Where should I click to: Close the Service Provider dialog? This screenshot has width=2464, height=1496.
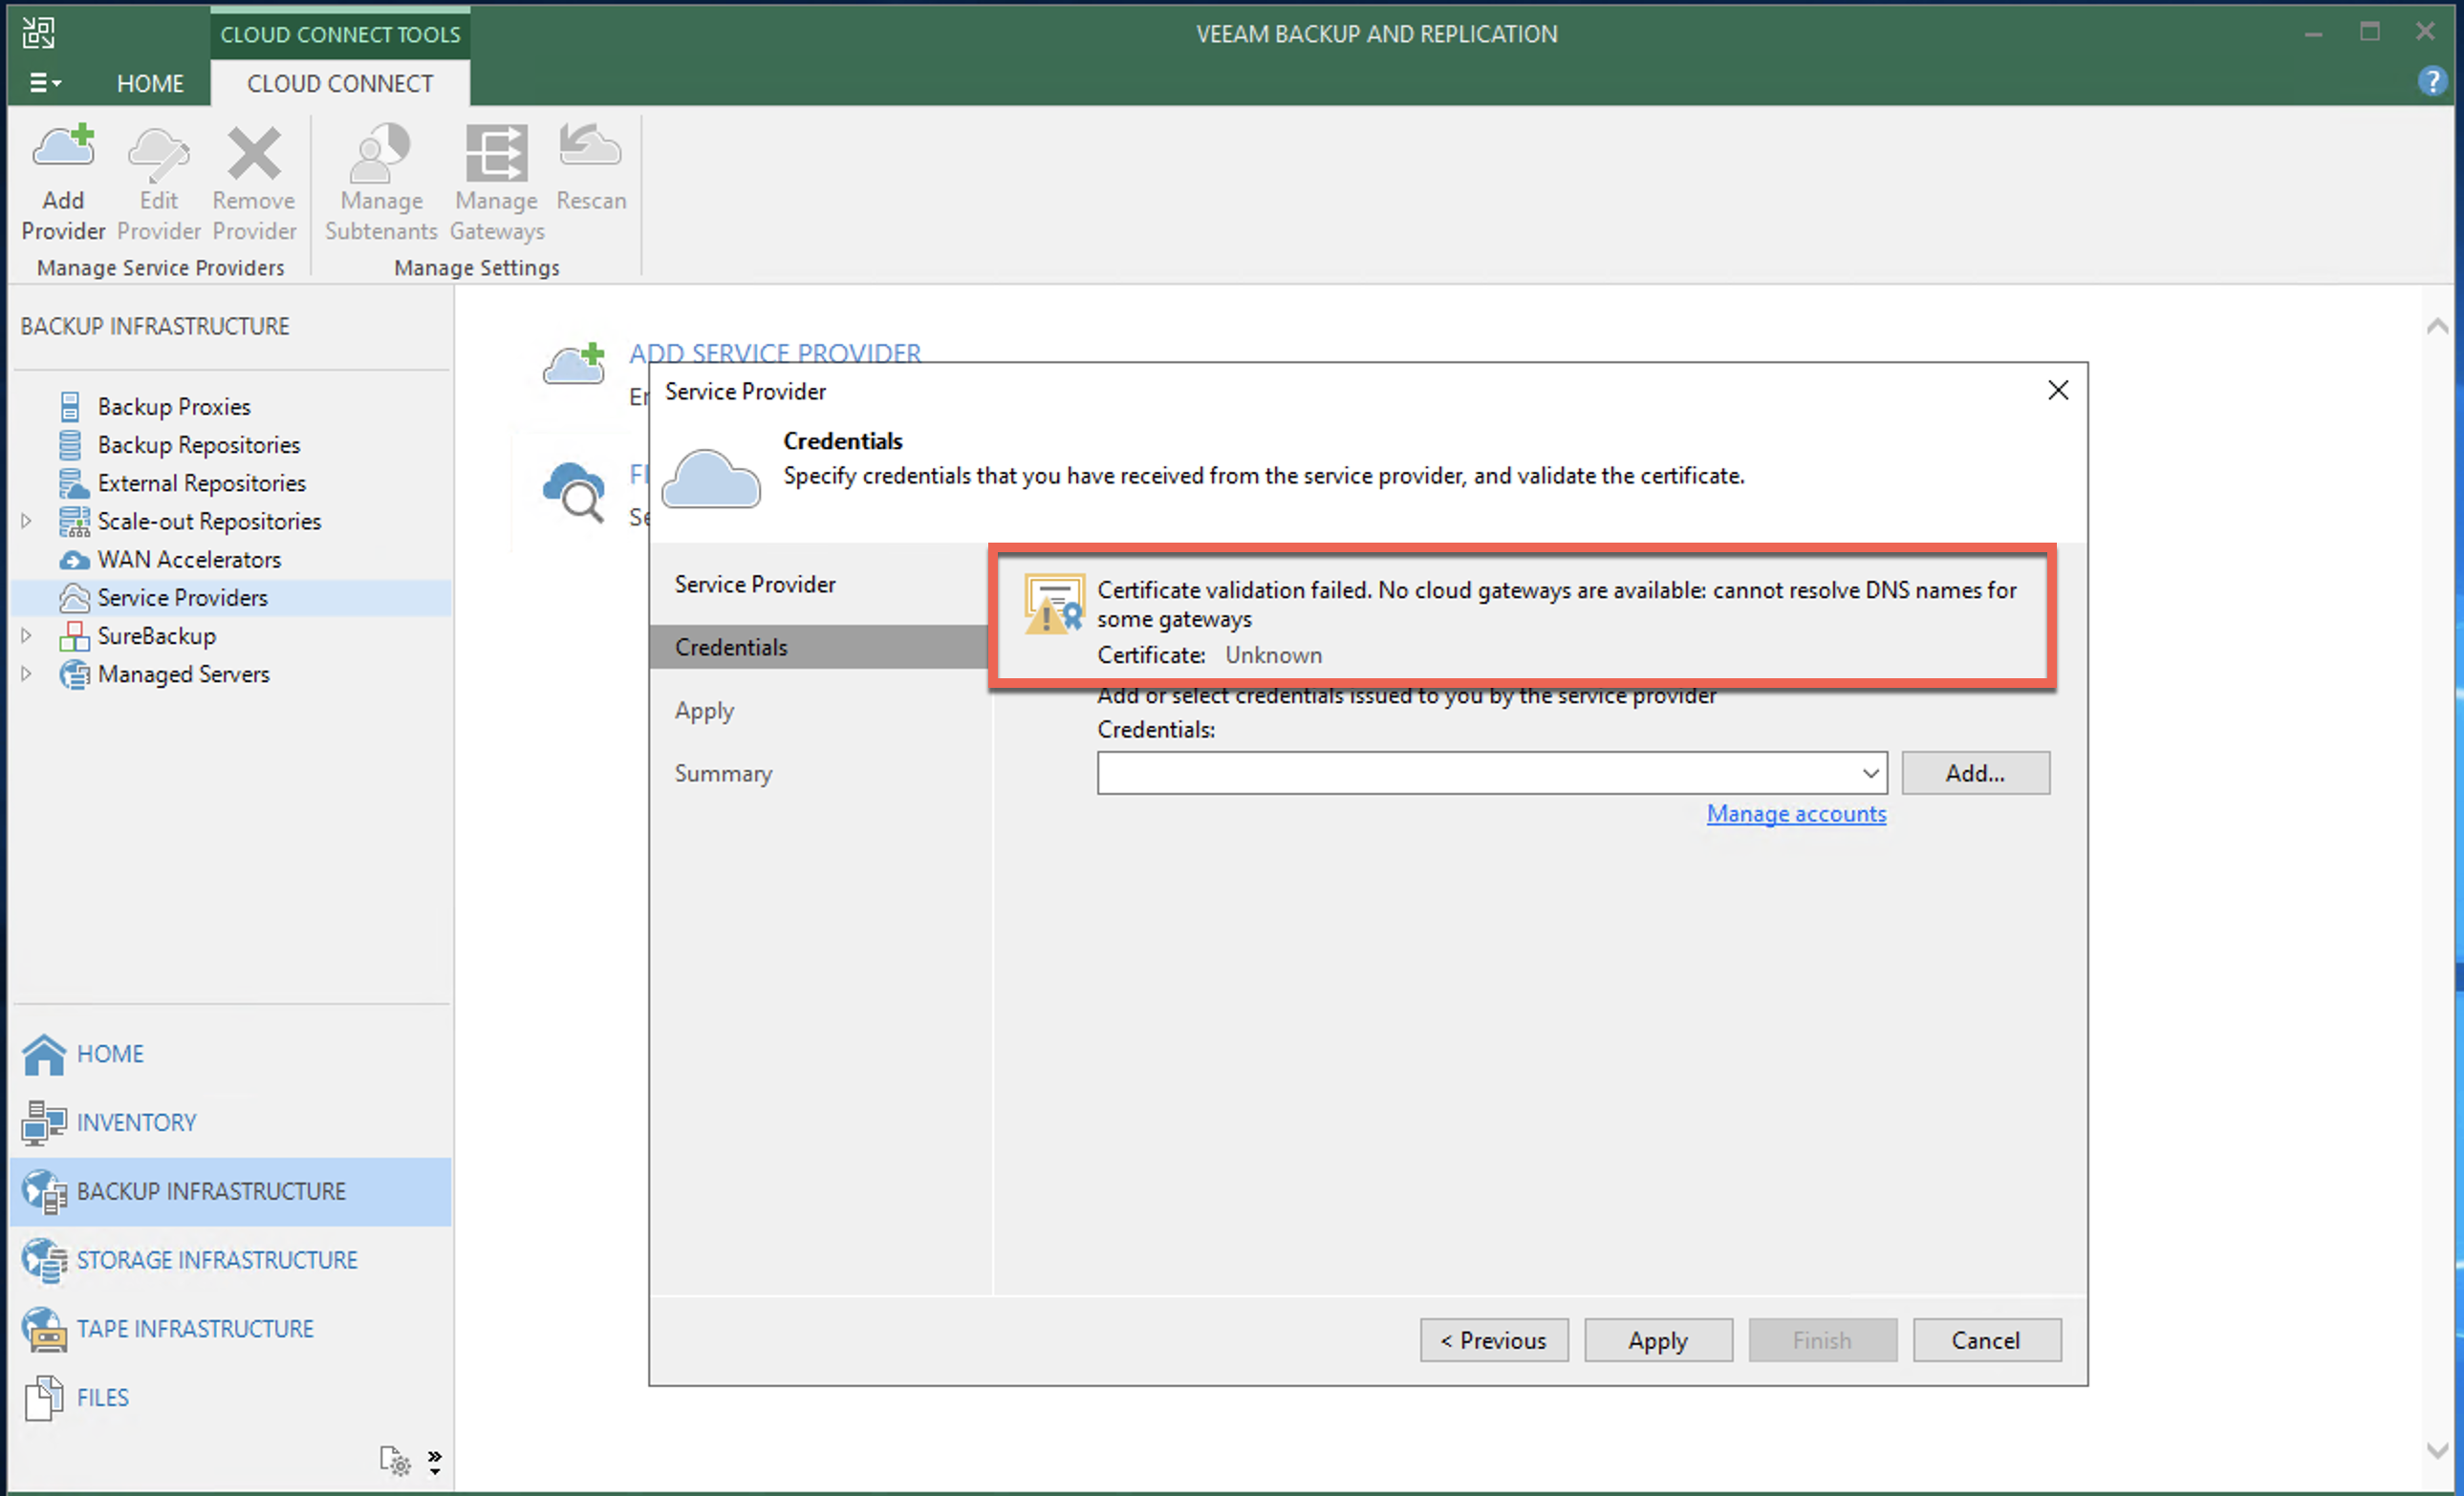[2057, 391]
